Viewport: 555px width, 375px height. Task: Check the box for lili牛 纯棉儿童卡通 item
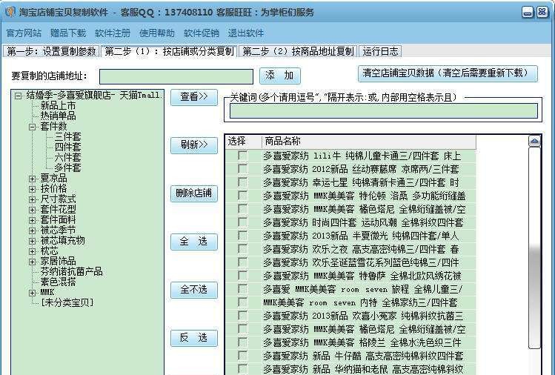click(243, 156)
